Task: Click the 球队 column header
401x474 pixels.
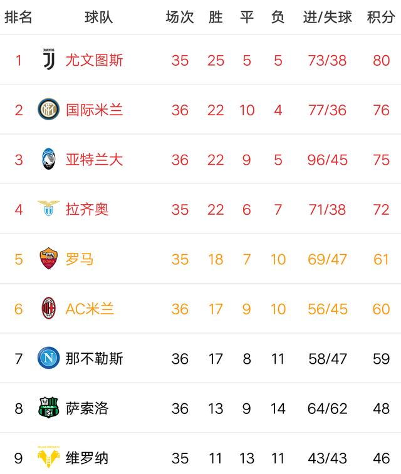Action: tap(98, 17)
